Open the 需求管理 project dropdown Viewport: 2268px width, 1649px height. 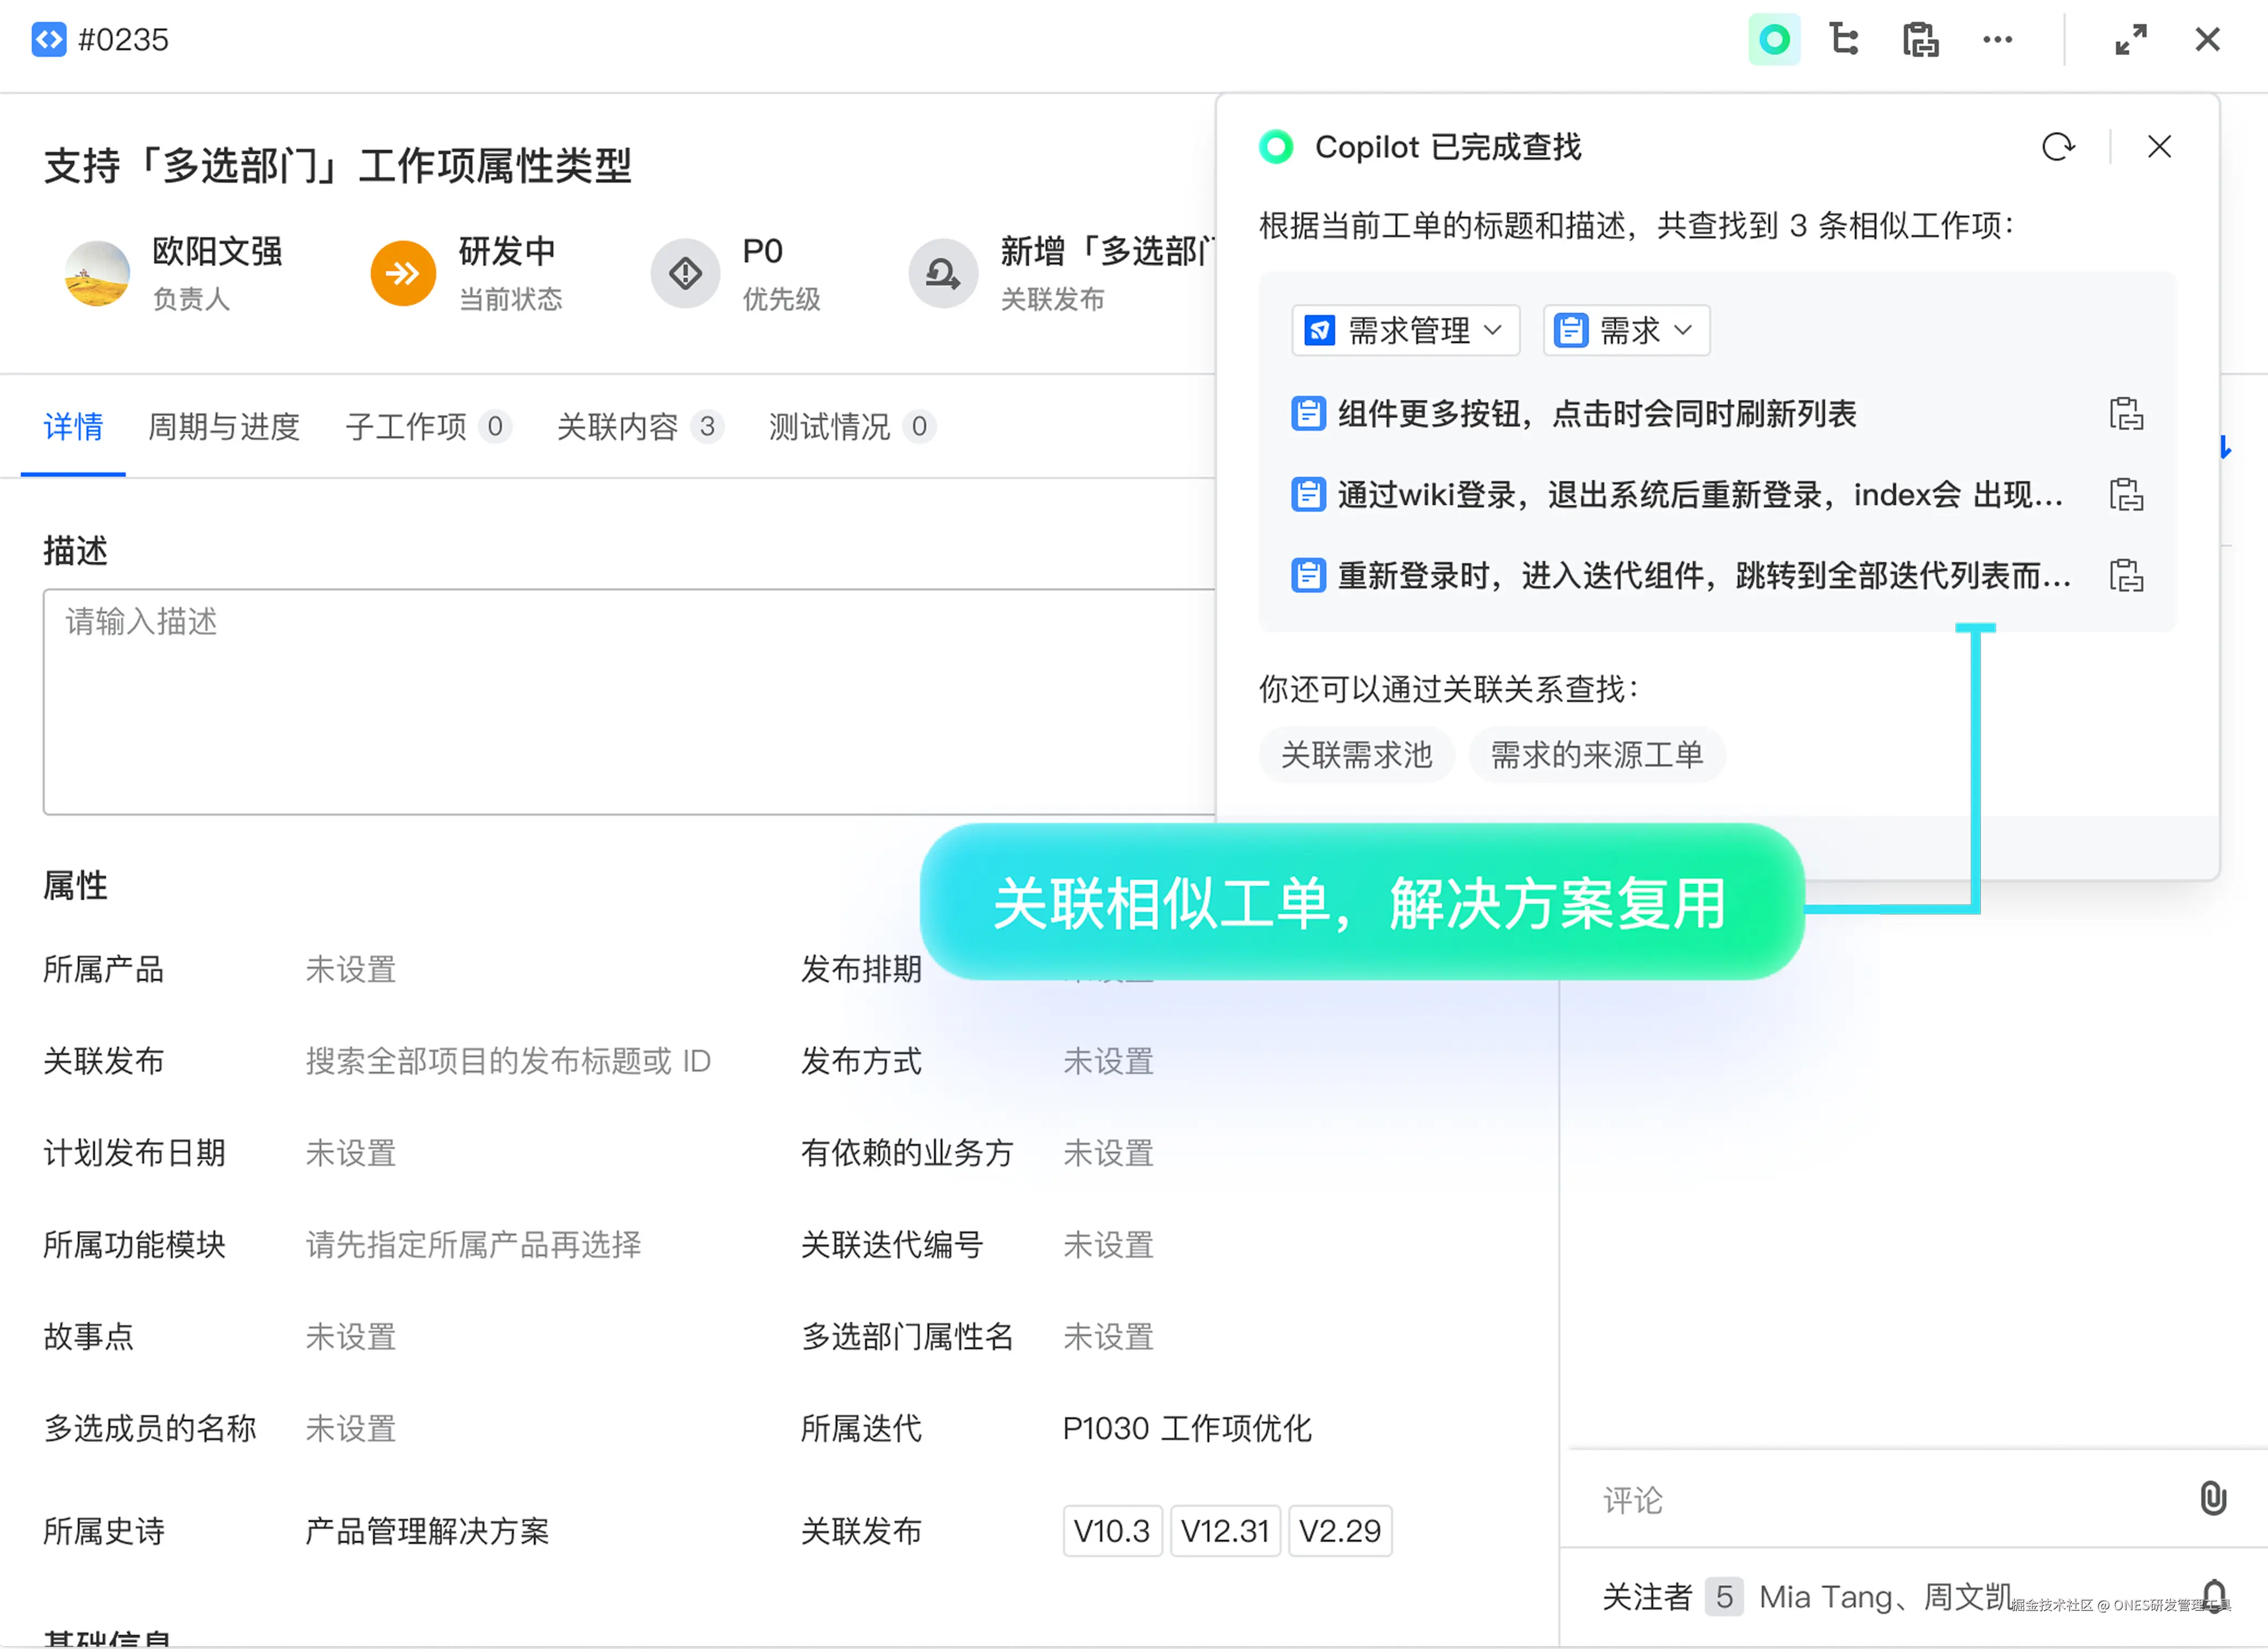point(1405,330)
